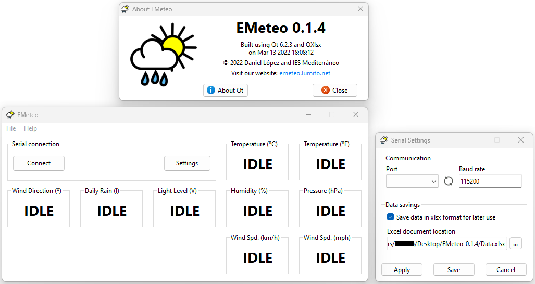Toggle Save data in xlsx format checkbox
Screen dimensions: 535x284
[390, 217]
